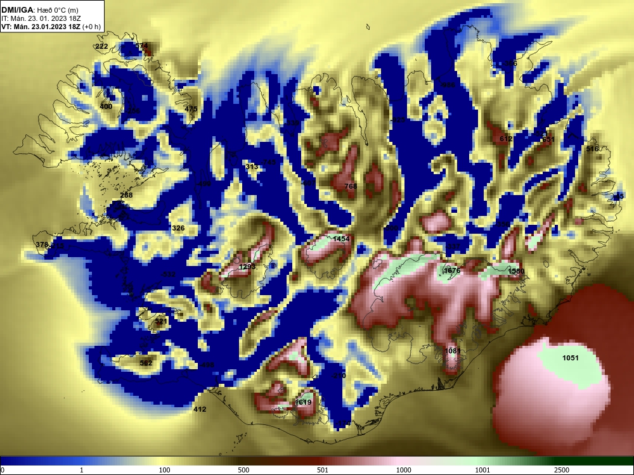
Task: Click the 'DMI/IGA: Hæð 0°C (m)' title line
Action: click(40, 10)
